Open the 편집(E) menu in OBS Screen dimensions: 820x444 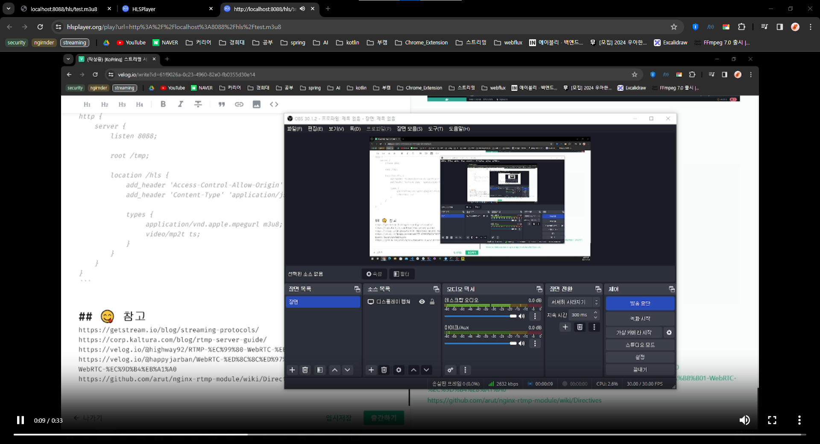click(315, 129)
